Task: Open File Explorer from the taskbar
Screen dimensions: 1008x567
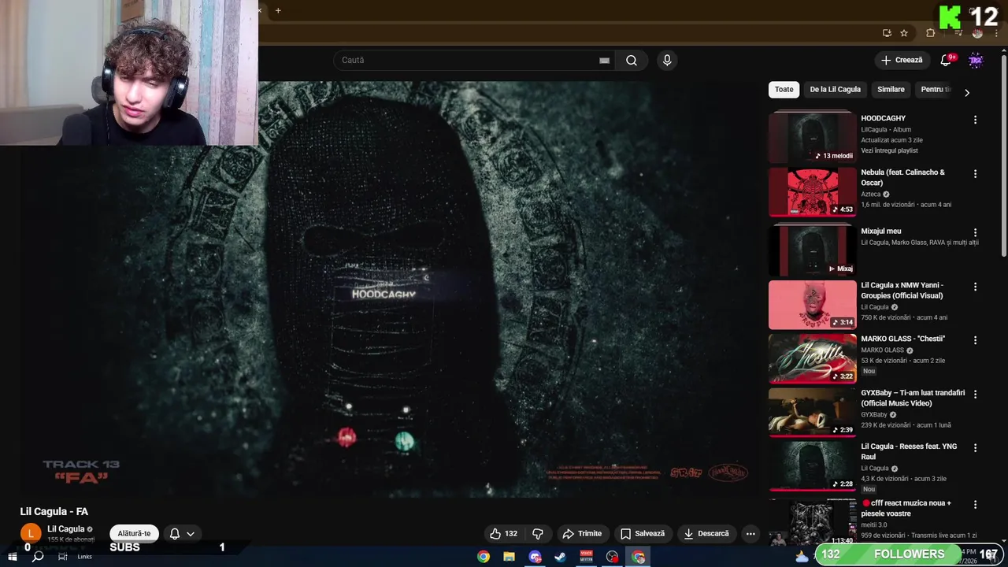Action: point(510,557)
